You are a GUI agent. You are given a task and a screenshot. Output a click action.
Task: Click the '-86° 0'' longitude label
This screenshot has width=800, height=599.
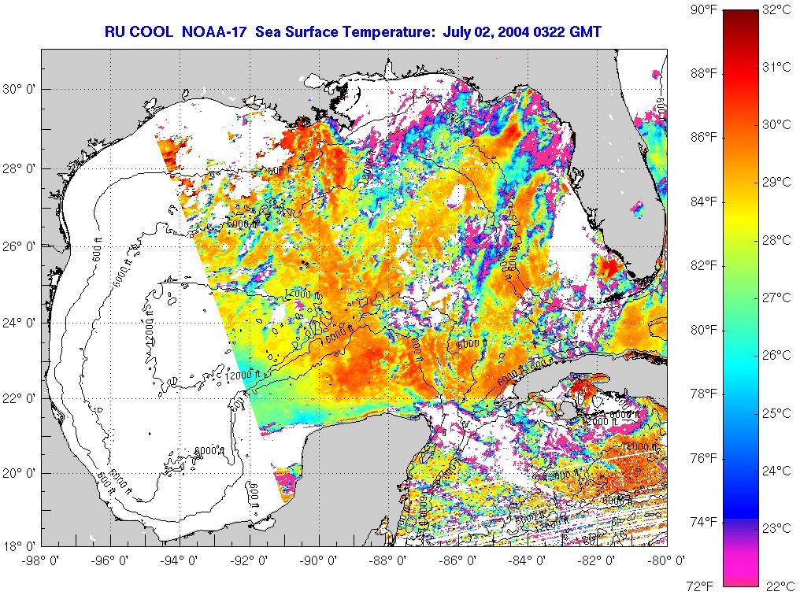457,561
